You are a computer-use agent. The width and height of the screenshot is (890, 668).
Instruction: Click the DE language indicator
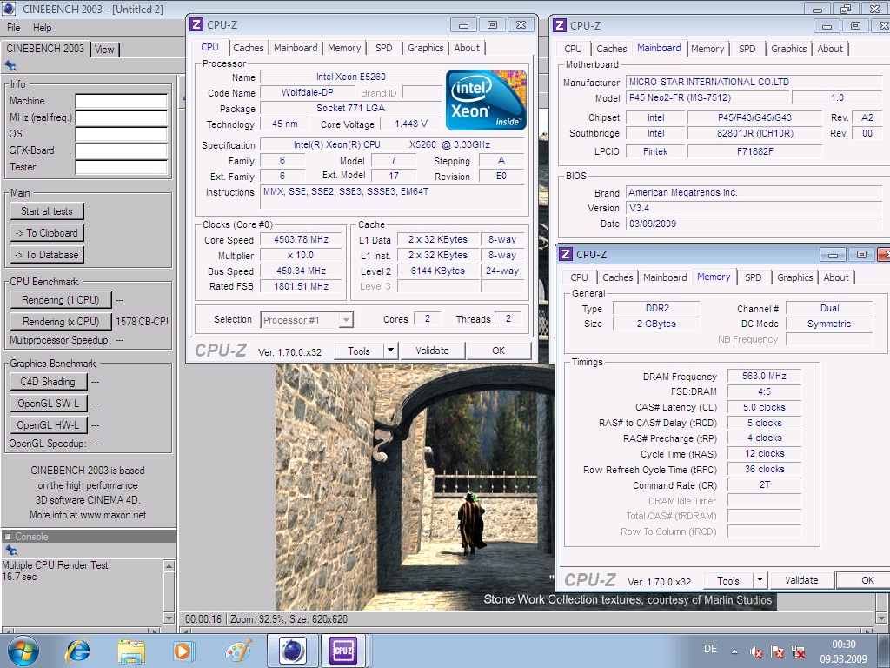(710, 649)
